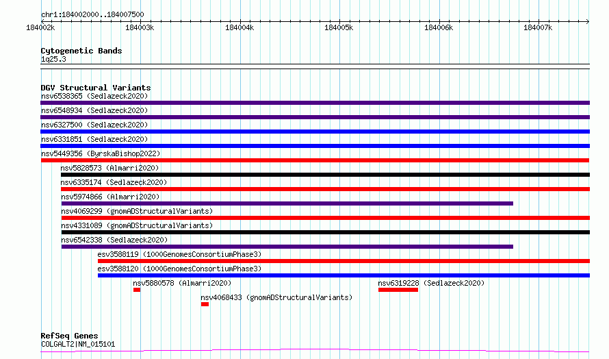Open the nsv6548934 (Sedlazeck2020) variant label
The height and width of the screenshot is (359, 609).
[94, 110]
